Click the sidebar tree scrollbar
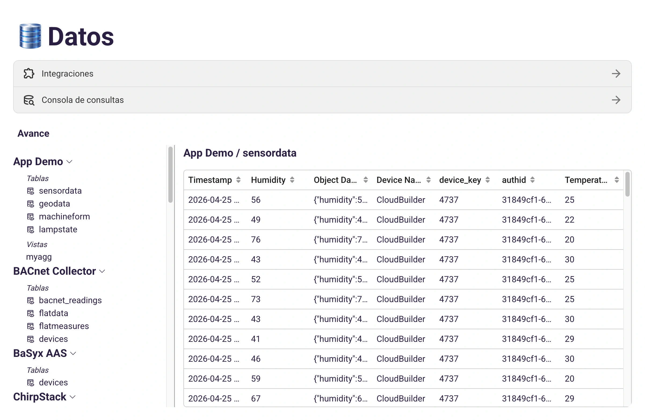 [171, 175]
